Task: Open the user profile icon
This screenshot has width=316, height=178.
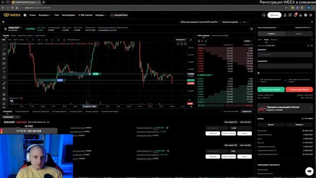Action: point(285,15)
